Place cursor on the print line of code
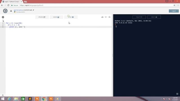Viewport: 180px width, 101px height. point(17,27)
